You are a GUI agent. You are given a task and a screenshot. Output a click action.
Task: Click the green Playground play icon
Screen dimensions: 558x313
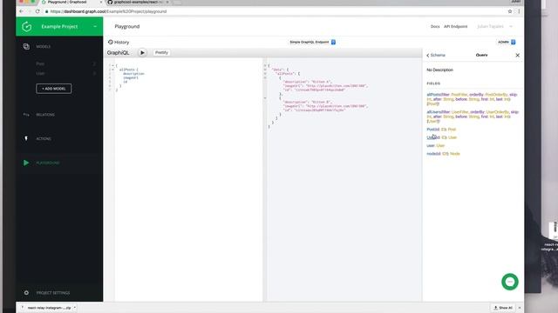[26, 163]
